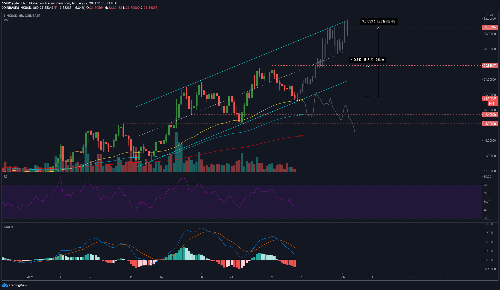Select the 19.40000 support level label
This screenshot has height=290, width=500.
490,115
